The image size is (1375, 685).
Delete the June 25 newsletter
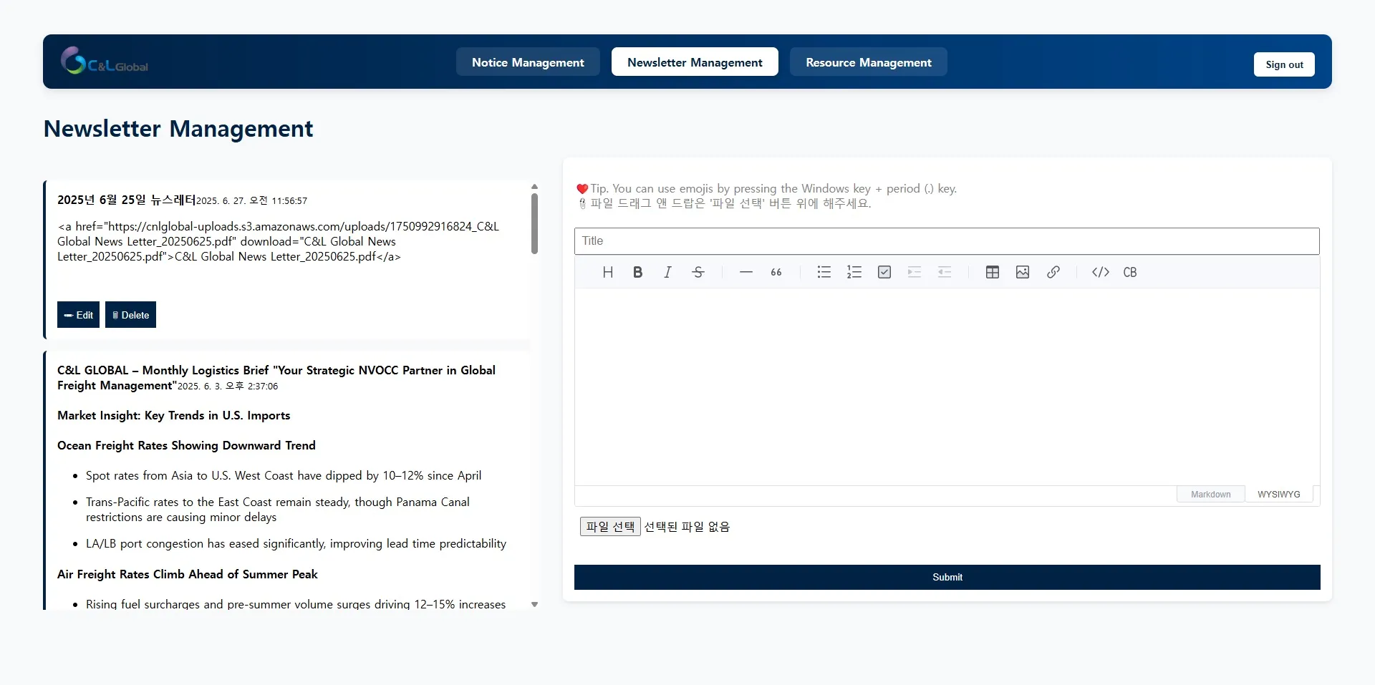tap(130, 315)
